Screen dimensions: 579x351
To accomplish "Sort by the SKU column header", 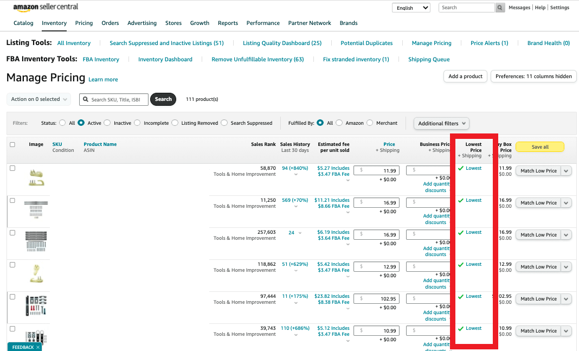I will 57,144.
